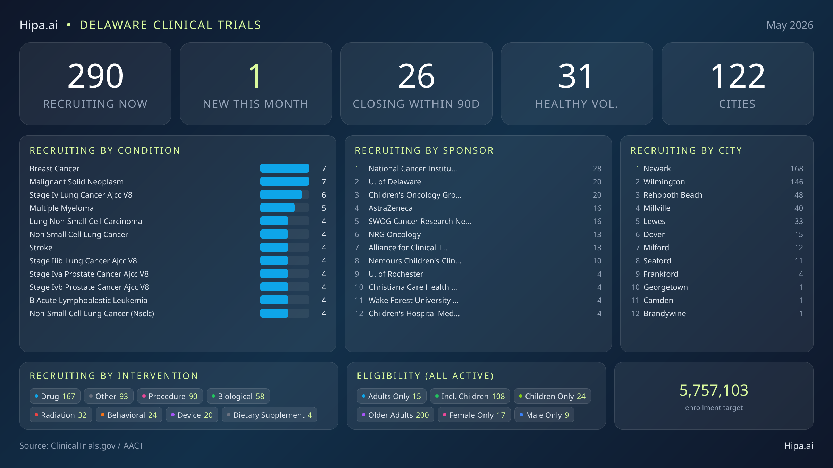Click the May 2026 date label

[790, 25]
